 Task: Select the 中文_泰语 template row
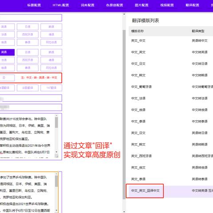(171, 122)
